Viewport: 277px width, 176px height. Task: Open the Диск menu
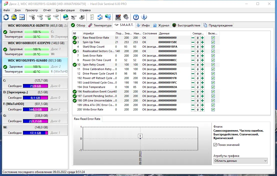(x=18, y=10)
